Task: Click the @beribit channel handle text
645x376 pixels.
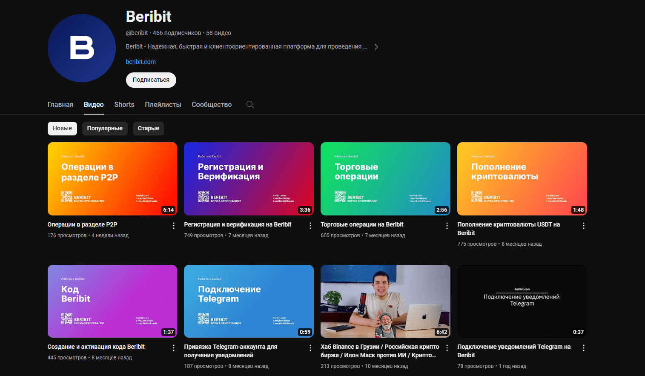Action: click(x=137, y=33)
